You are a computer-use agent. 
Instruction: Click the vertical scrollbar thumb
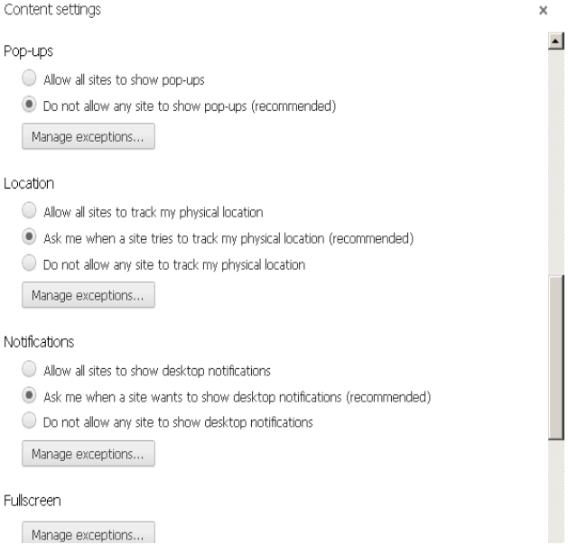click(556, 357)
